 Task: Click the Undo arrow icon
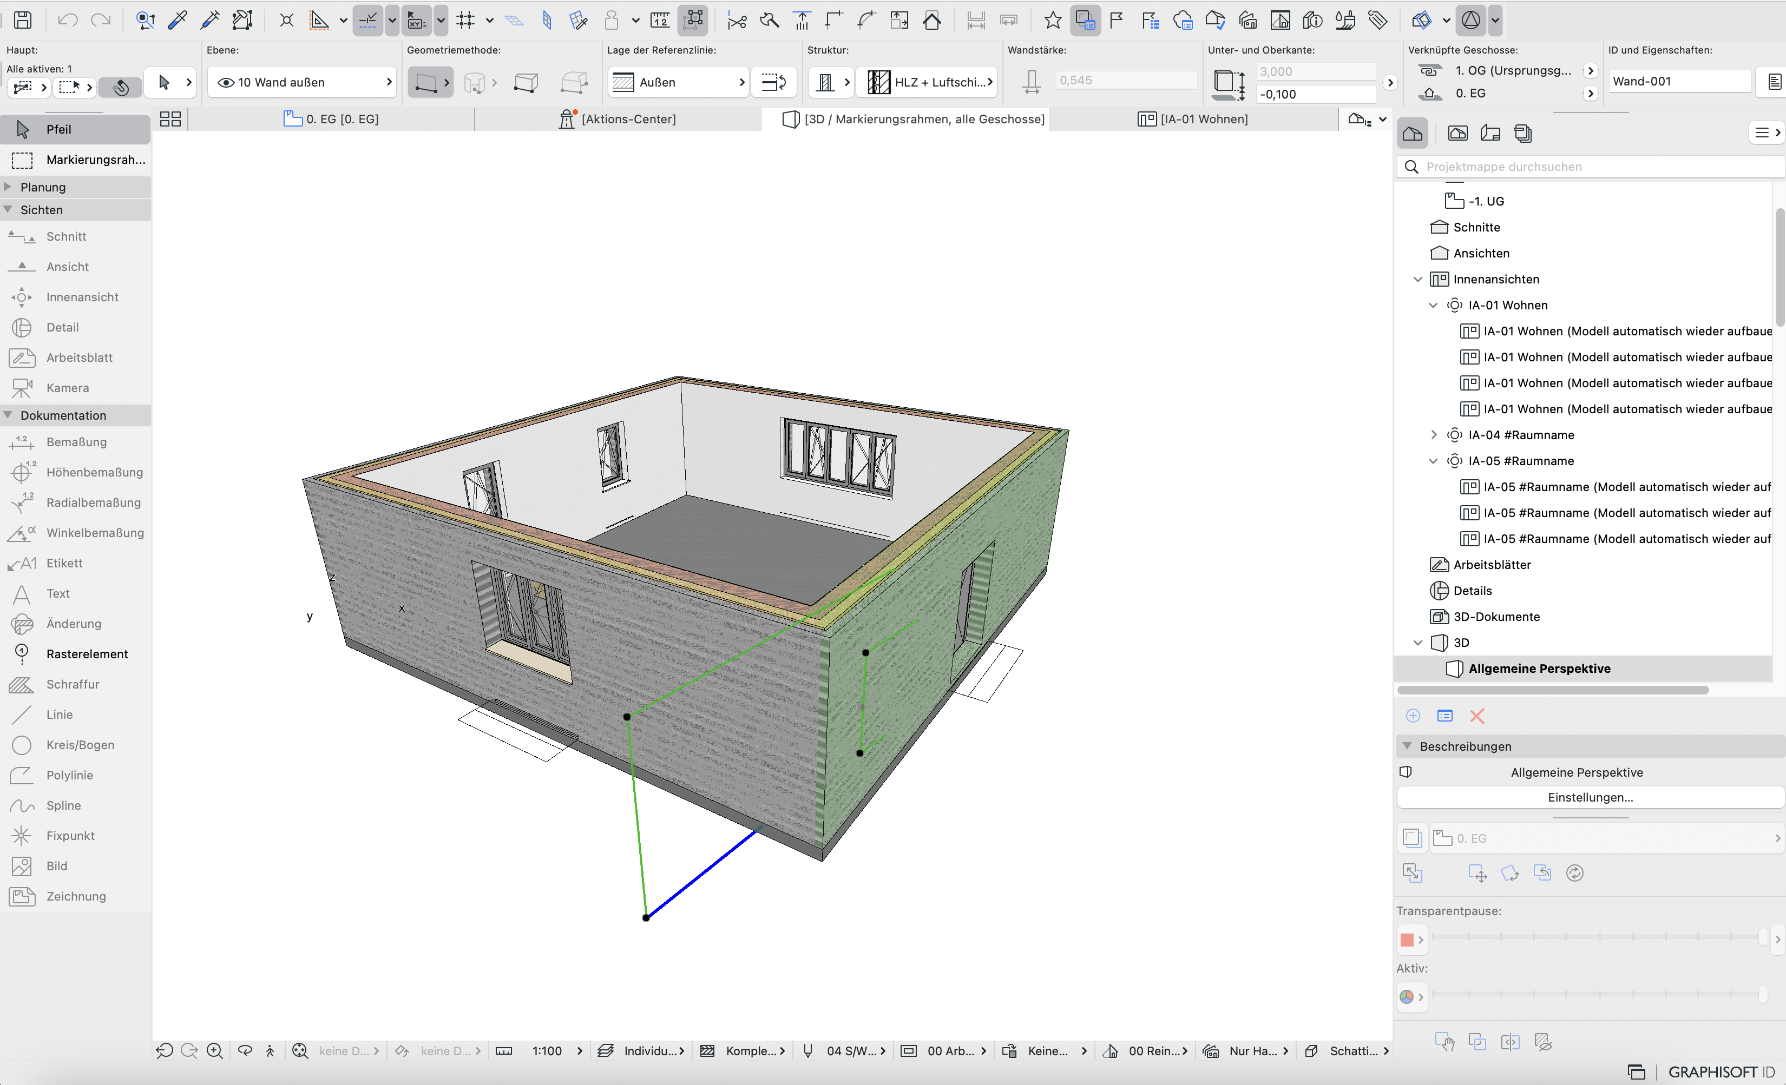click(x=68, y=19)
